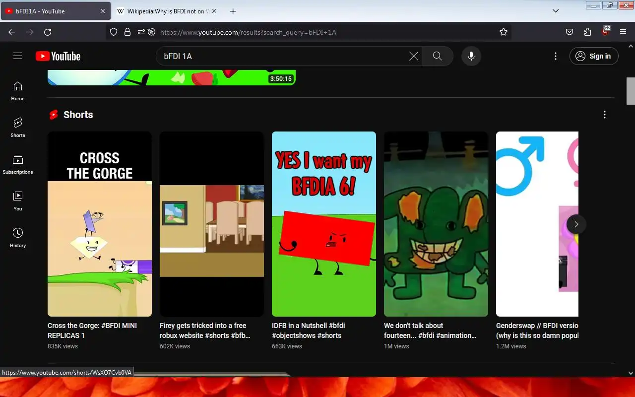Click the 1M views text
Image resolution: width=635 pixels, height=397 pixels.
pyautogui.click(x=396, y=346)
